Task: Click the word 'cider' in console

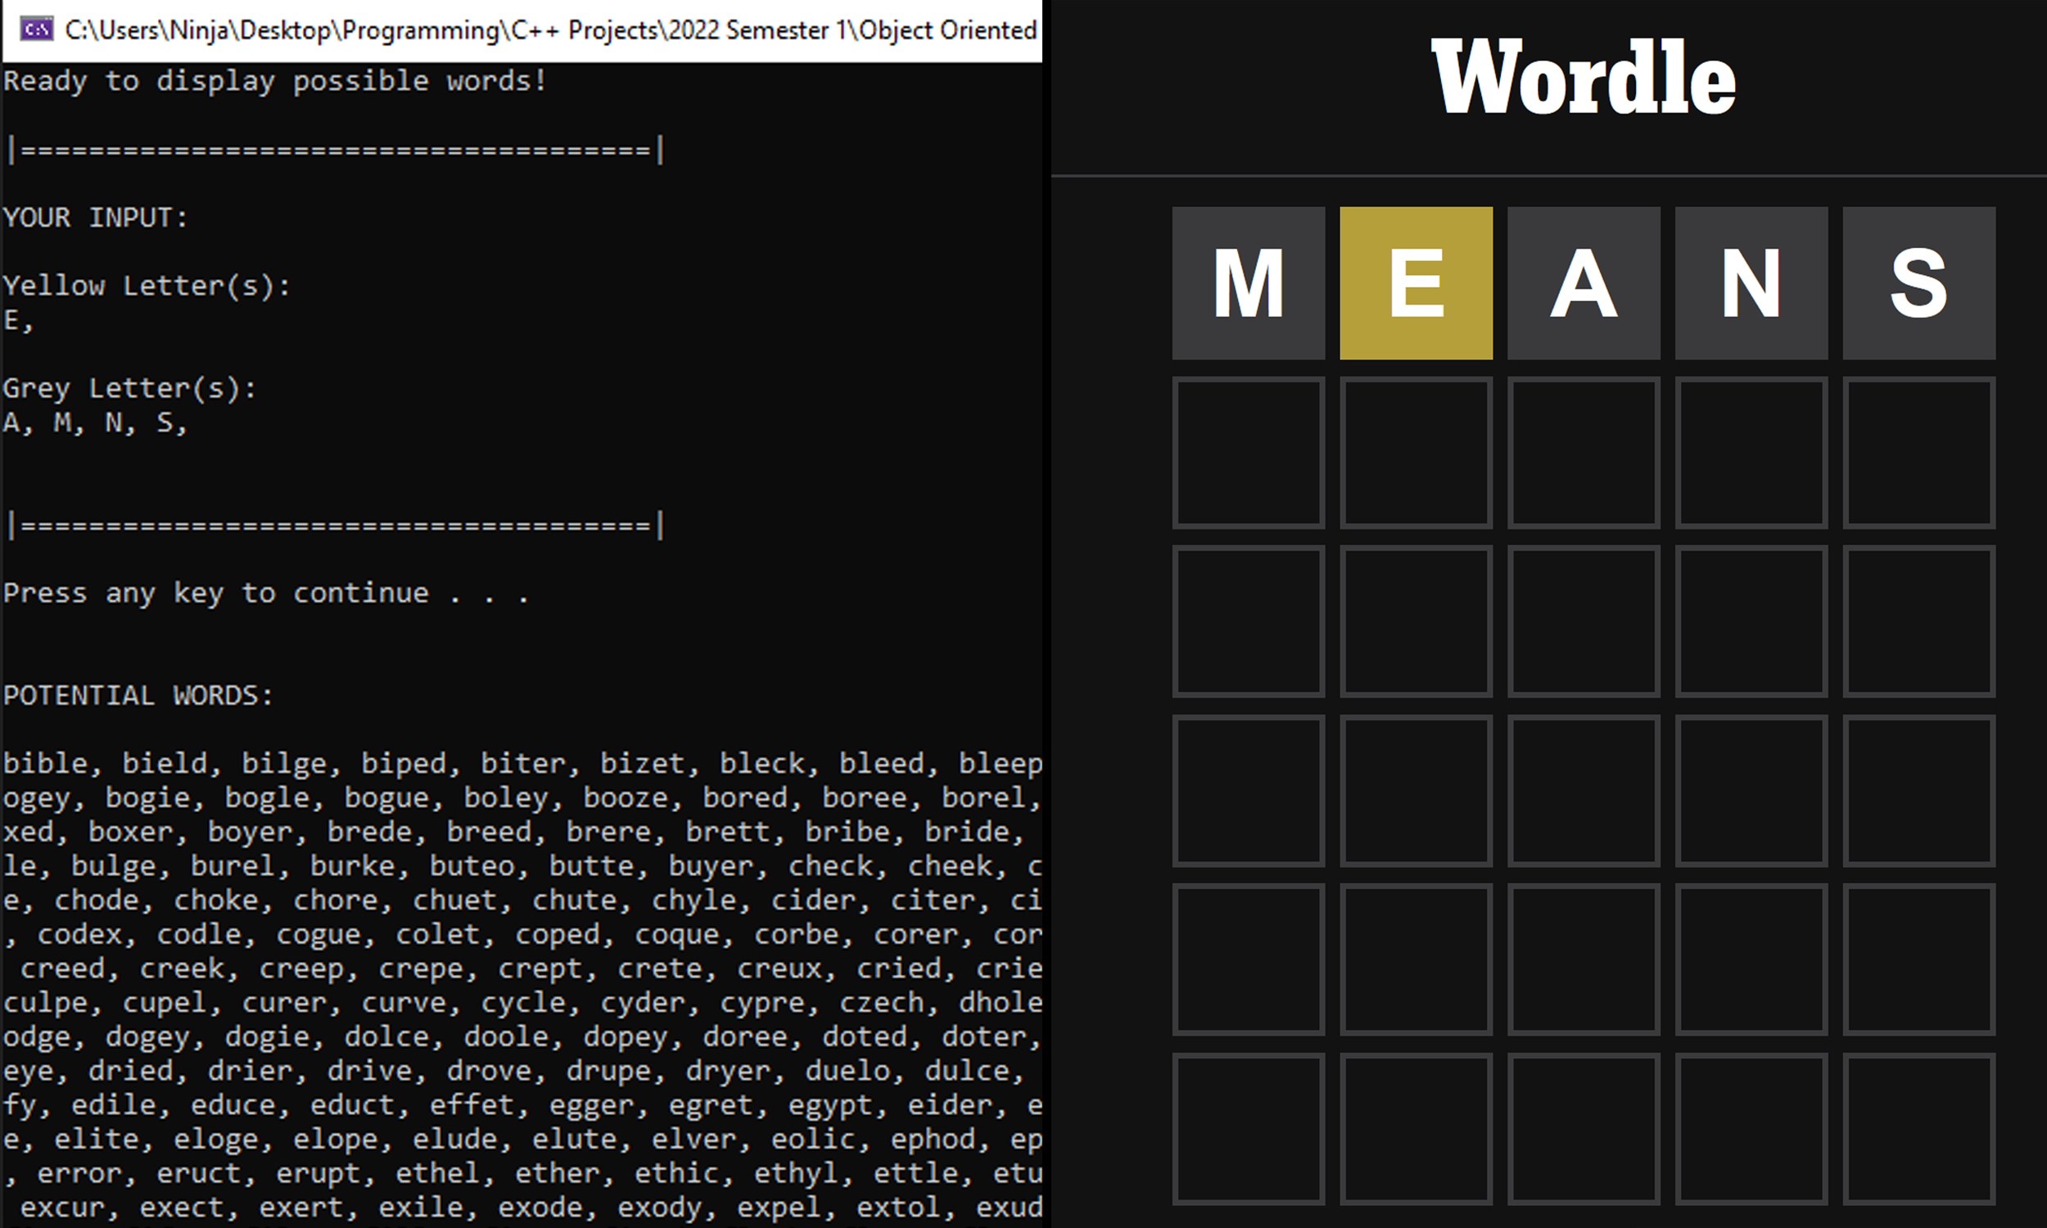Action: [812, 900]
